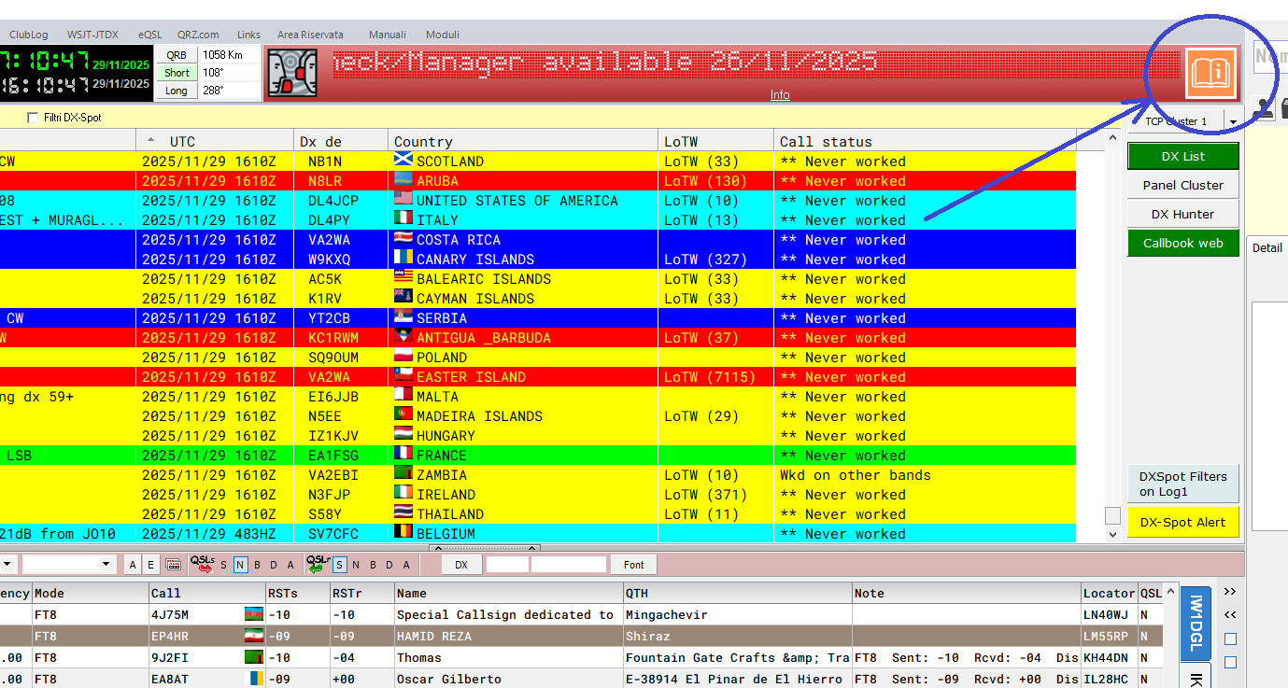Click the Scotland flag in the country column
Screen dimensions: 1288x688
(x=403, y=161)
